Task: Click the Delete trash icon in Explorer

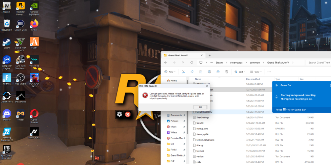Action: click(x=226, y=72)
